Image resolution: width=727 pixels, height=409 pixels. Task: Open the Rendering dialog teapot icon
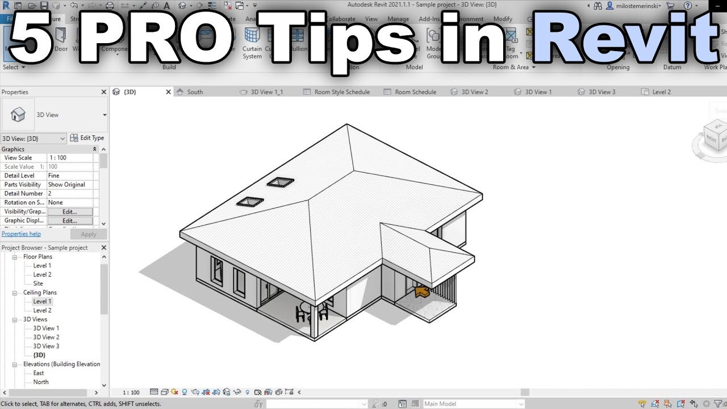click(x=195, y=392)
